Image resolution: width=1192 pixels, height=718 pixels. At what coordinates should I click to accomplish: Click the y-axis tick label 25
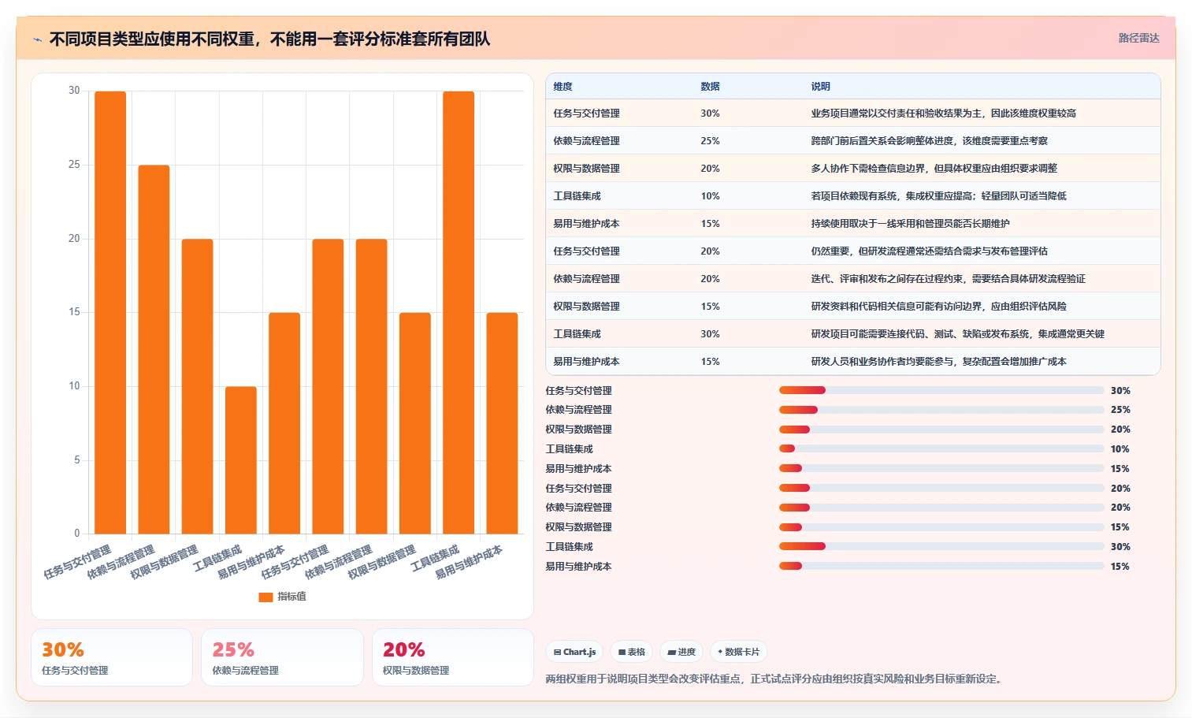click(x=74, y=165)
